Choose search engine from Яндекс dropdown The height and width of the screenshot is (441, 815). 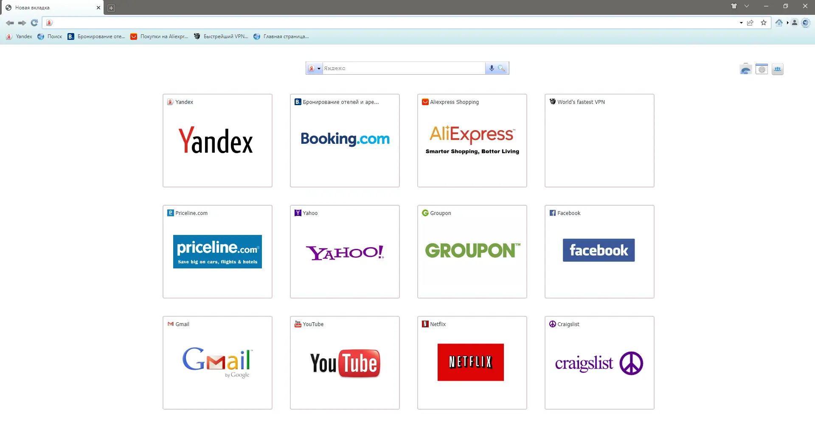(315, 68)
